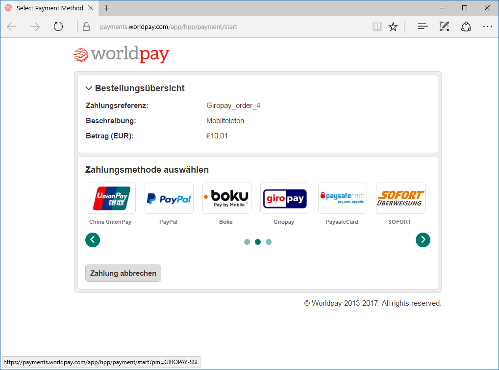Select the PaysafeCard payment logo
This screenshot has width=499, height=370.
point(343,198)
